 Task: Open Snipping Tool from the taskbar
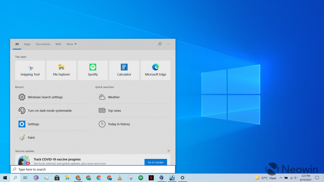pos(130,178)
